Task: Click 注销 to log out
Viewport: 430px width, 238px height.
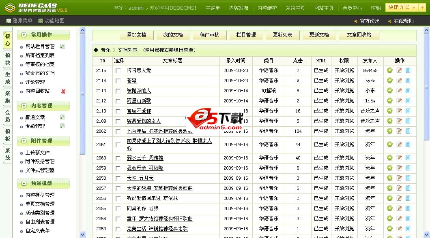Action: click(x=375, y=8)
